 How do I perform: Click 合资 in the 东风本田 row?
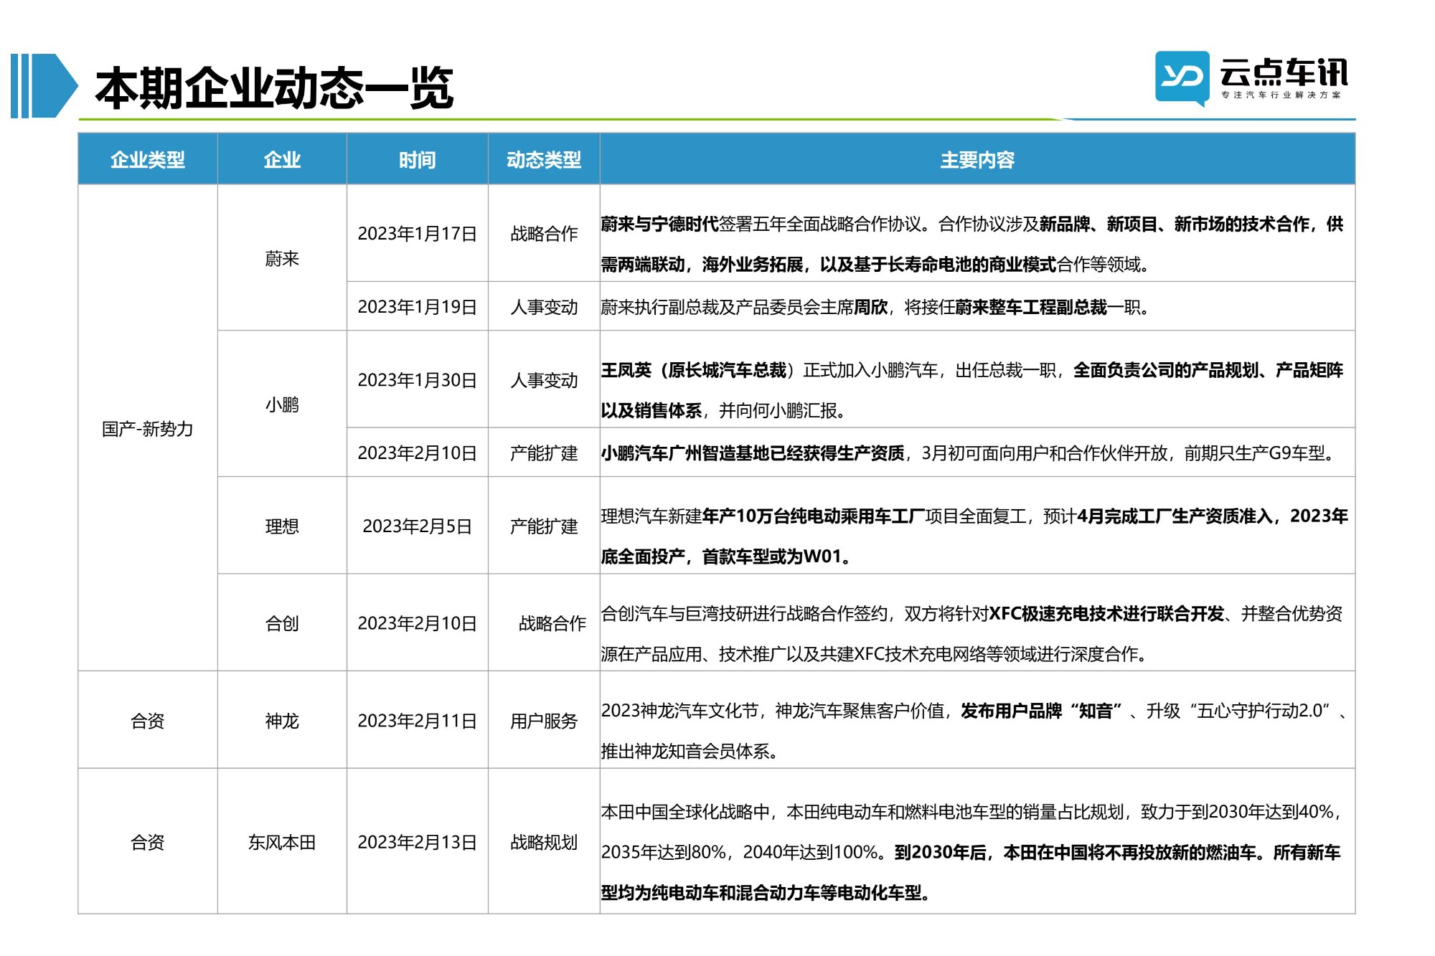(x=148, y=842)
